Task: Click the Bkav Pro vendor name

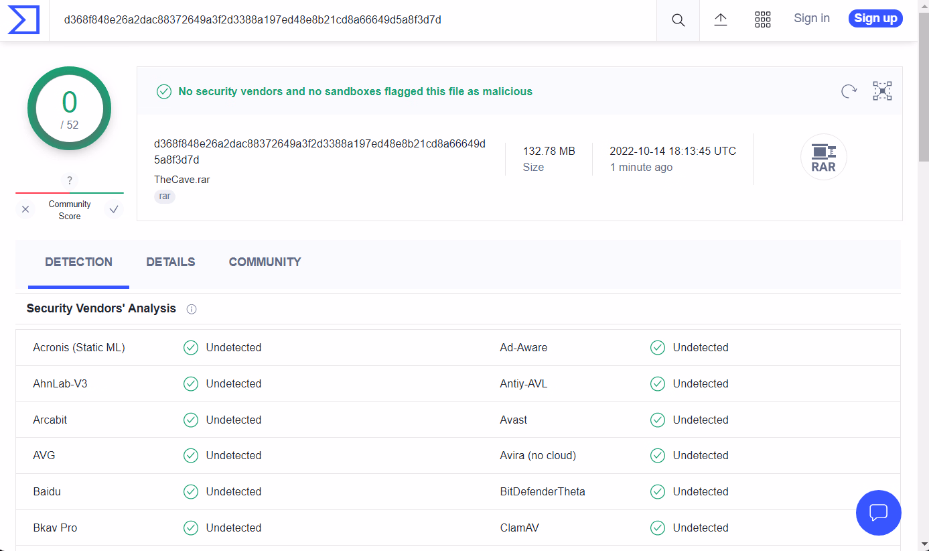Action: click(55, 528)
